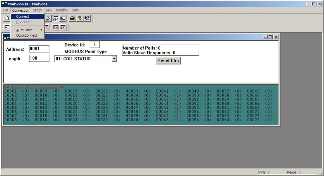Viewport: 324px width, 176px height.
Task: Click coil entry 00012: <0>
Action: 47,103
